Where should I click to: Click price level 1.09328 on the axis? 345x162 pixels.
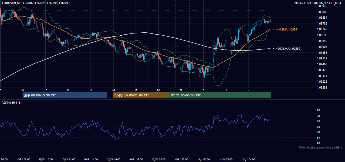click(322, 82)
